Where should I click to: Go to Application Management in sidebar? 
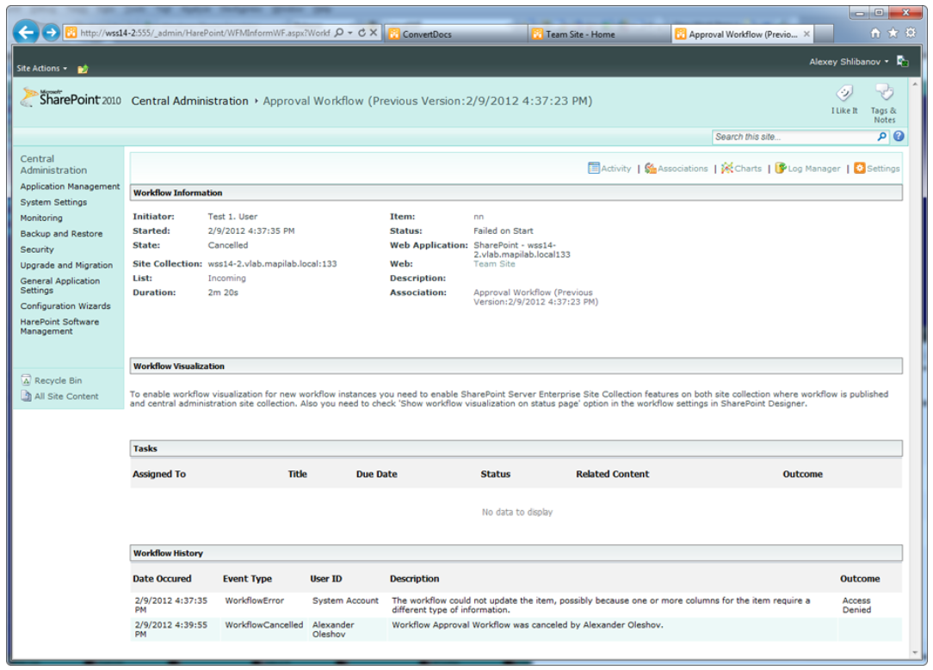tap(70, 187)
